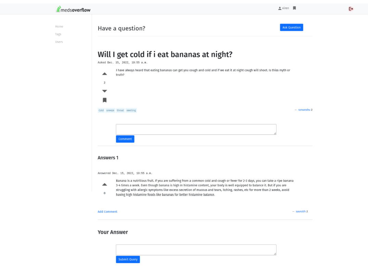This screenshot has width=368, height=275.
Task: Click the Ask Question button
Action: [x=291, y=27]
